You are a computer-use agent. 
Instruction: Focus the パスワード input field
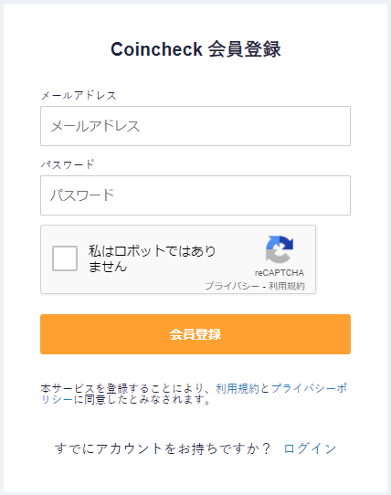(x=195, y=195)
